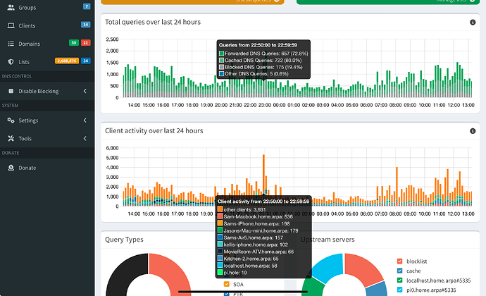Image resolution: width=486 pixels, height=296 pixels.
Task: Open Groups in the sidebar
Action: (x=47, y=8)
